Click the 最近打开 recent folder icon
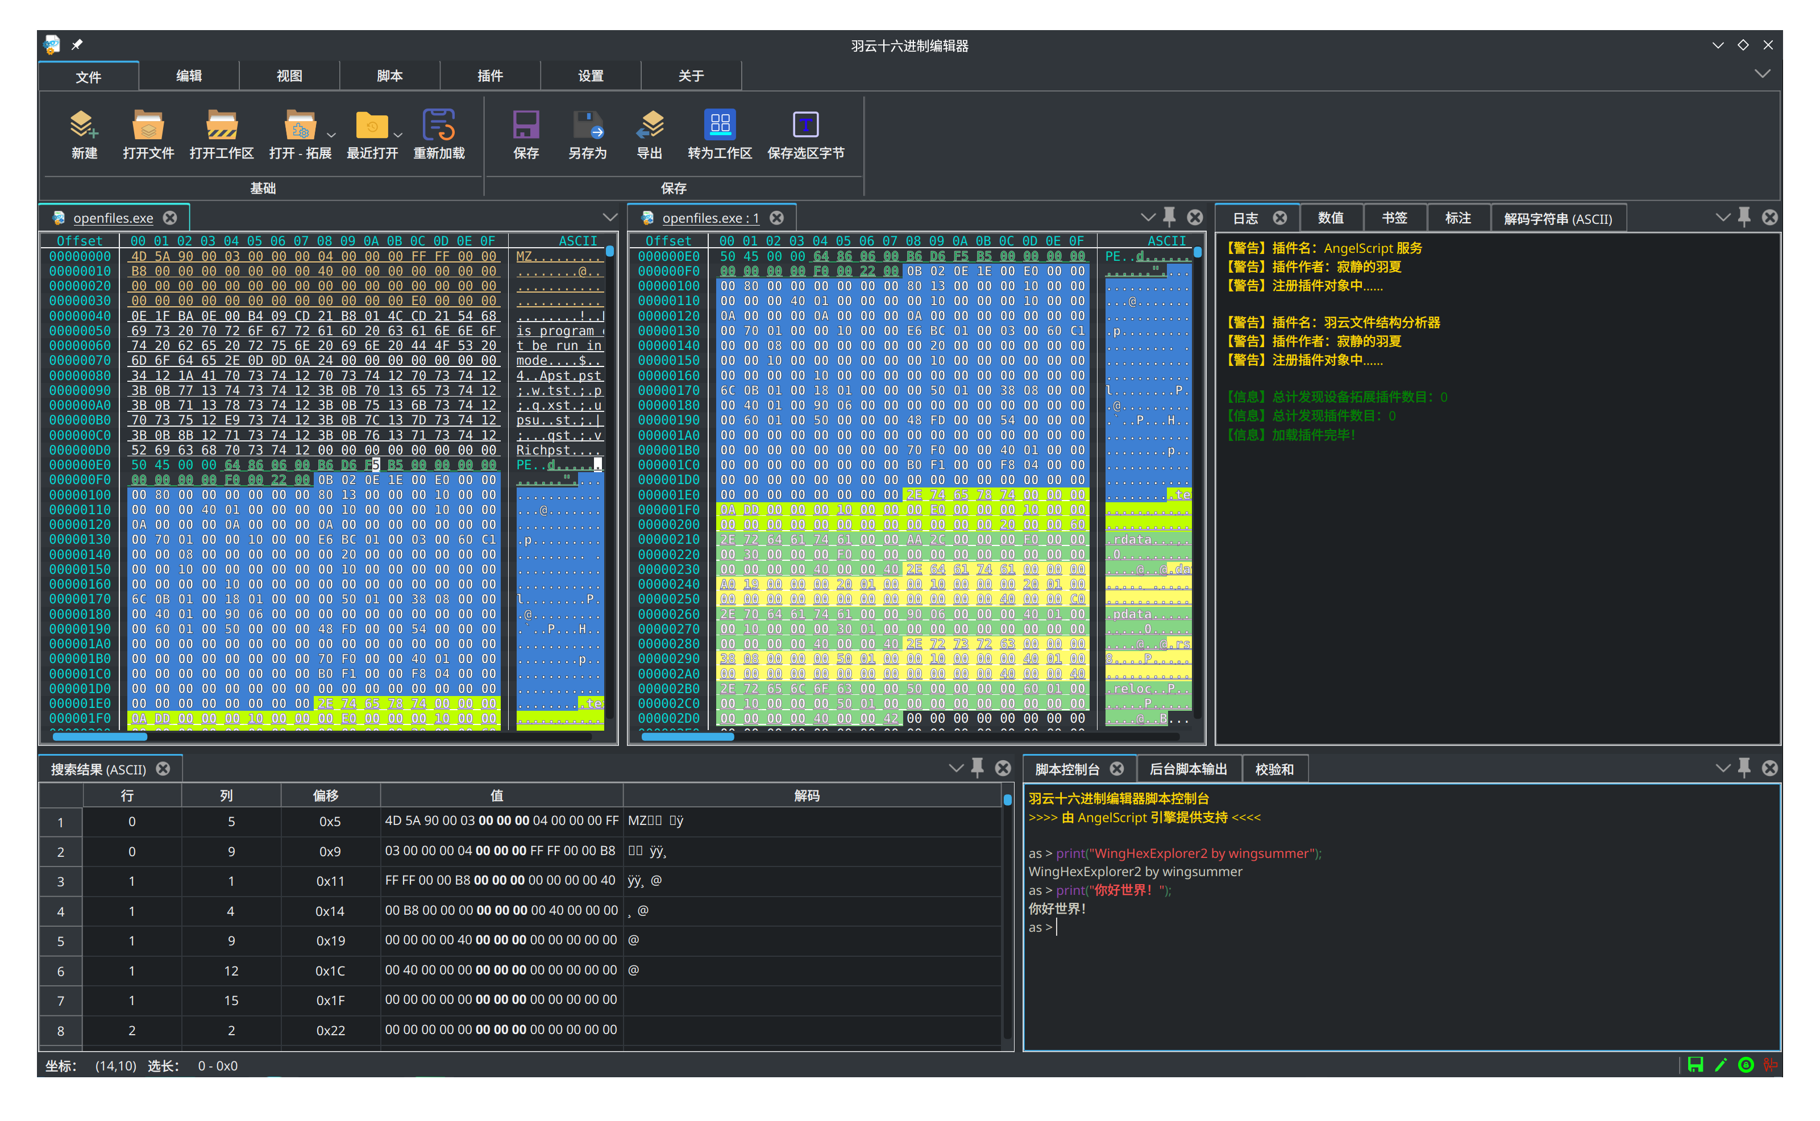1820x1121 pixels. pyautogui.click(x=372, y=124)
